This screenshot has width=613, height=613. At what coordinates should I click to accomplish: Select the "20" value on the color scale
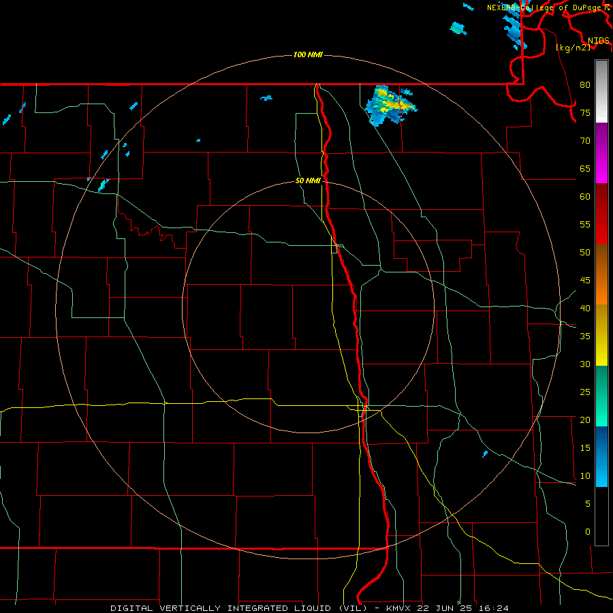585,420
